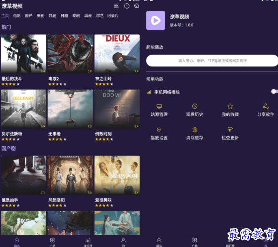
Task: Go to 广场 in right bottom bar
Action: 195,242
